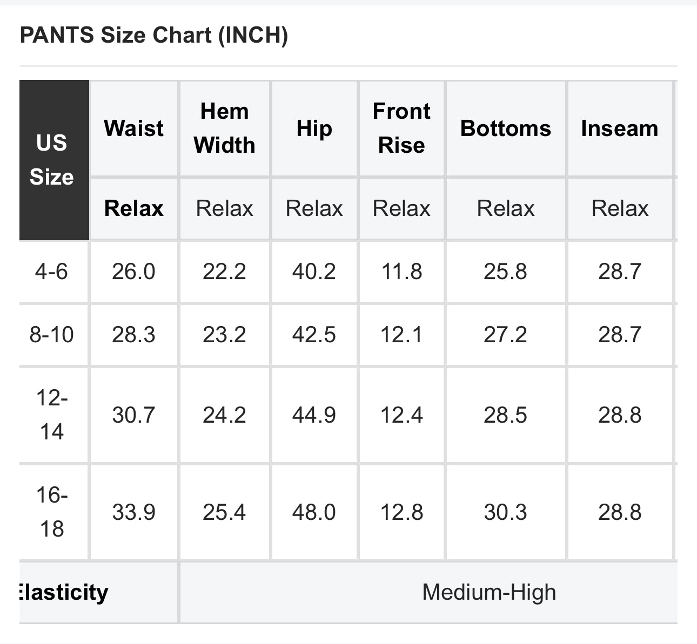Screen dimensions: 697x644
Task: Click the Inseam column header
Action: pyautogui.click(x=620, y=128)
